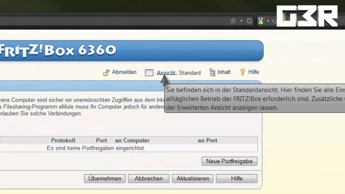
Task: Reload the page with the refresh icon
Action: (249, 21)
